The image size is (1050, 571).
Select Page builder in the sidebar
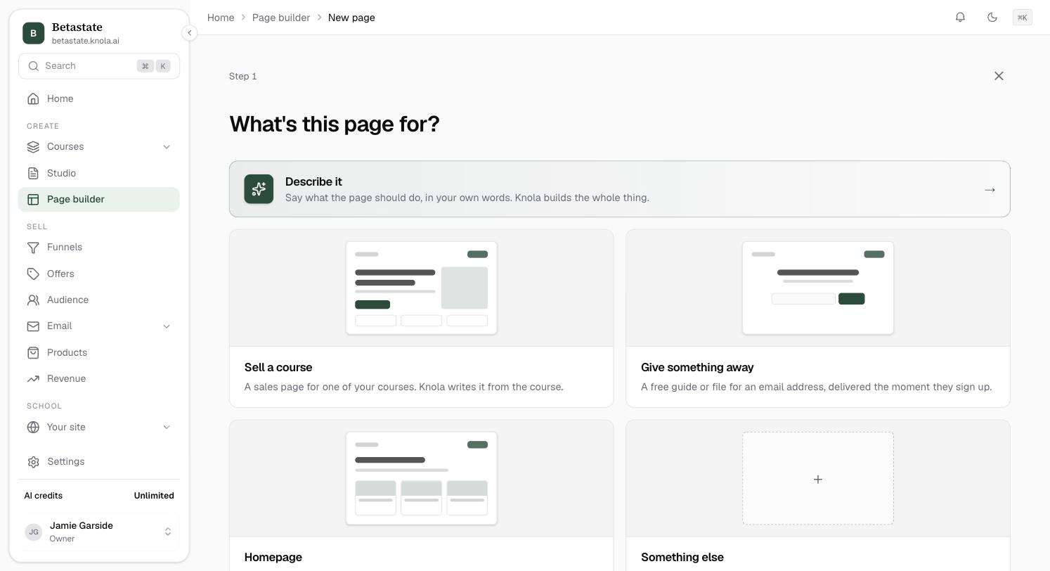coord(99,200)
